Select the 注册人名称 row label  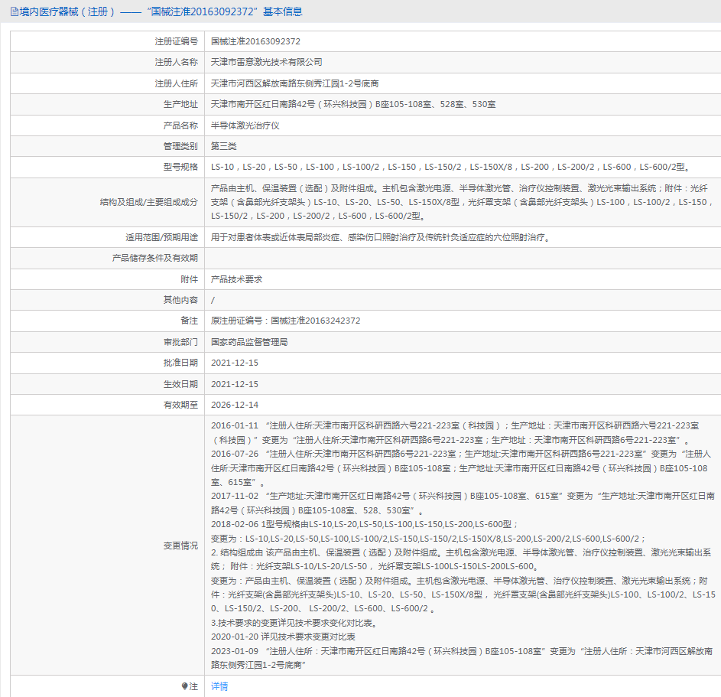point(176,62)
